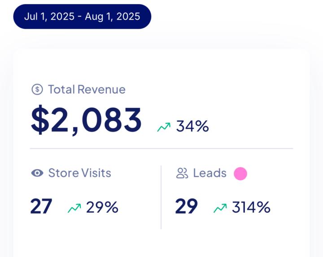Open the Jul 1 - Aug 1 date range picker
The width and height of the screenshot is (323, 257).
coord(82,17)
